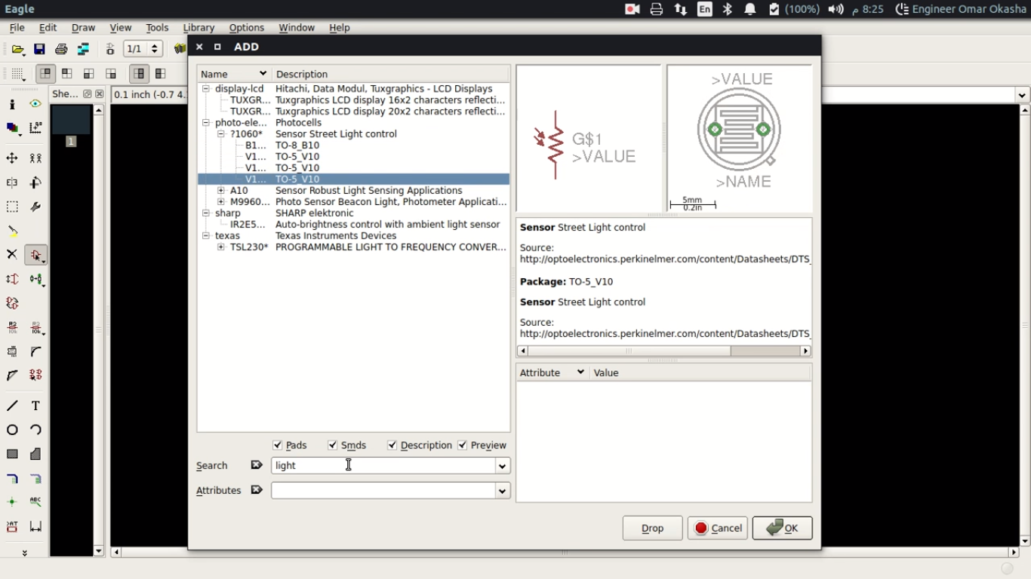This screenshot has height=579, width=1031.
Task: Select the Bus tool
Action: click(x=12, y=478)
